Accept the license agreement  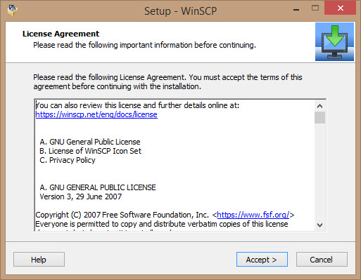[262, 260]
